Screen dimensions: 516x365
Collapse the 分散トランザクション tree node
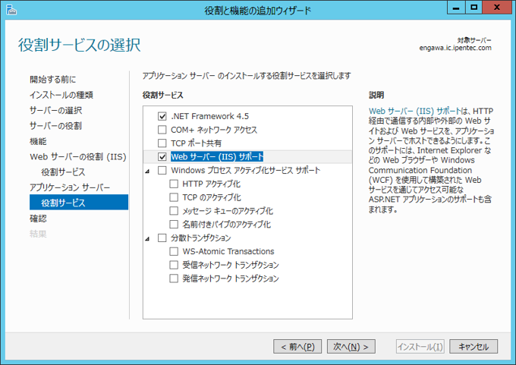coord(147,238)
